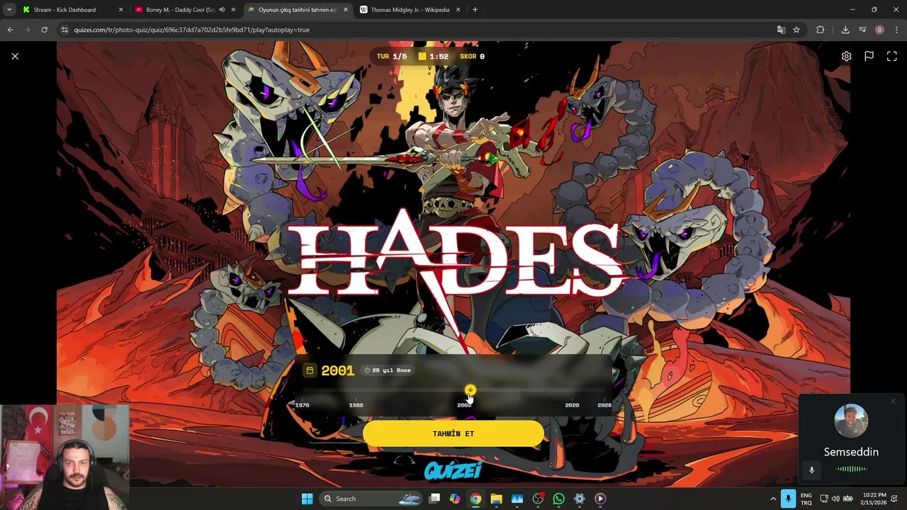Switch ENG TRQ input language
Image resolution: width=907 pixels, height=510 pixels.
806,499
